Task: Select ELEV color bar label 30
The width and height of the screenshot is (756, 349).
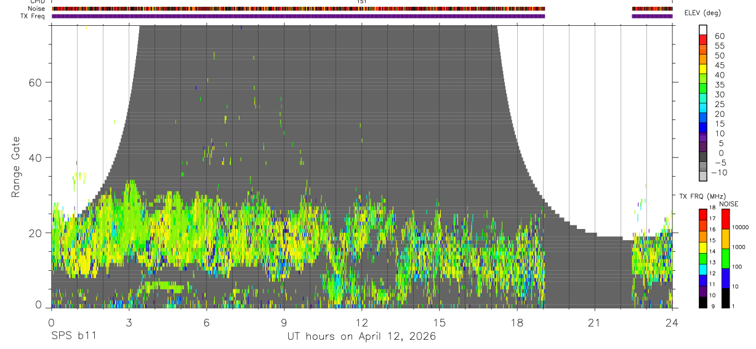Action: click(x=719, y=95)
